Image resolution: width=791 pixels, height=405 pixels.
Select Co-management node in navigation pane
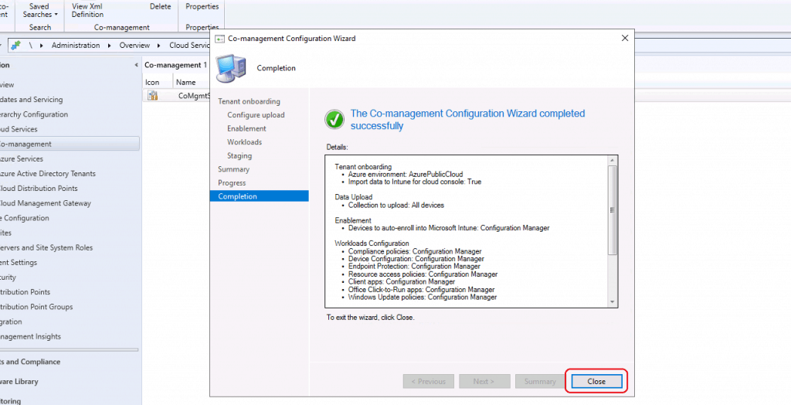[70, 144]
